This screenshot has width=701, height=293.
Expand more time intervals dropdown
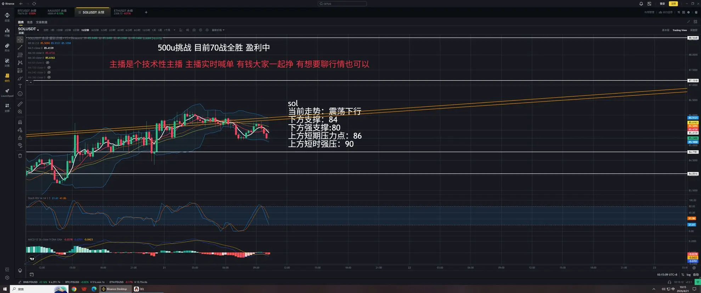click(174, 30)
